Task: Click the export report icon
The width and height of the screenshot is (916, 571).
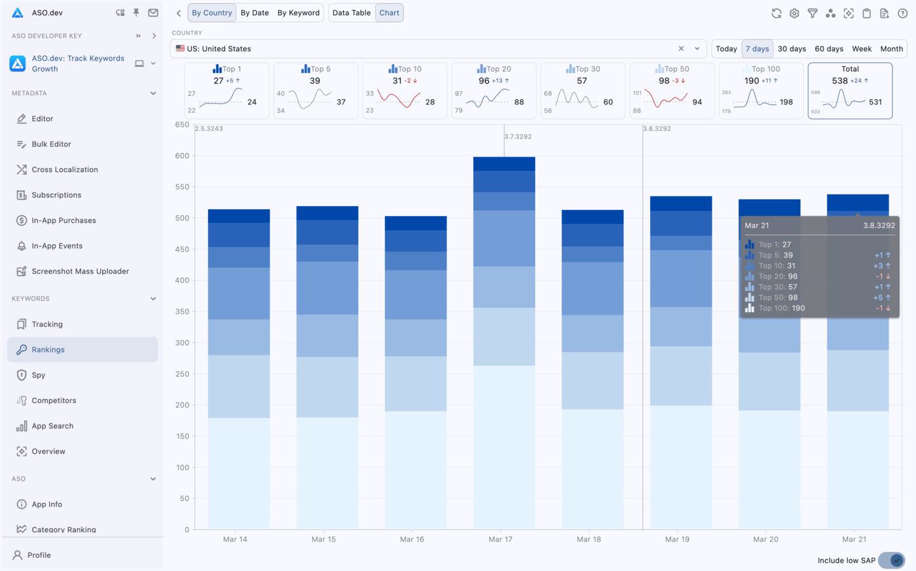Action: (x=884, y=12)
